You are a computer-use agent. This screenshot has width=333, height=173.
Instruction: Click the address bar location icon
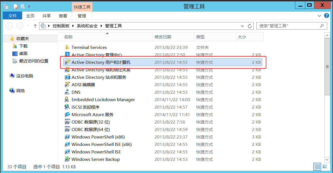(43, 26)
